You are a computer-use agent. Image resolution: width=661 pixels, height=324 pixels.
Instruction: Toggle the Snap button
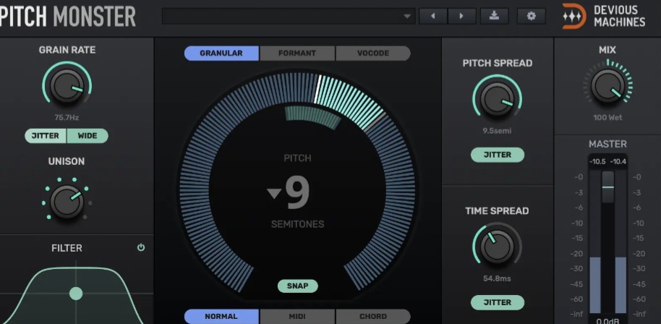(298, 286)
